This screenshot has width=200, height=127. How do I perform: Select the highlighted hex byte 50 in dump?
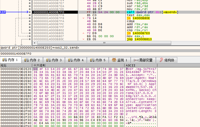click(x=35, y=69)
